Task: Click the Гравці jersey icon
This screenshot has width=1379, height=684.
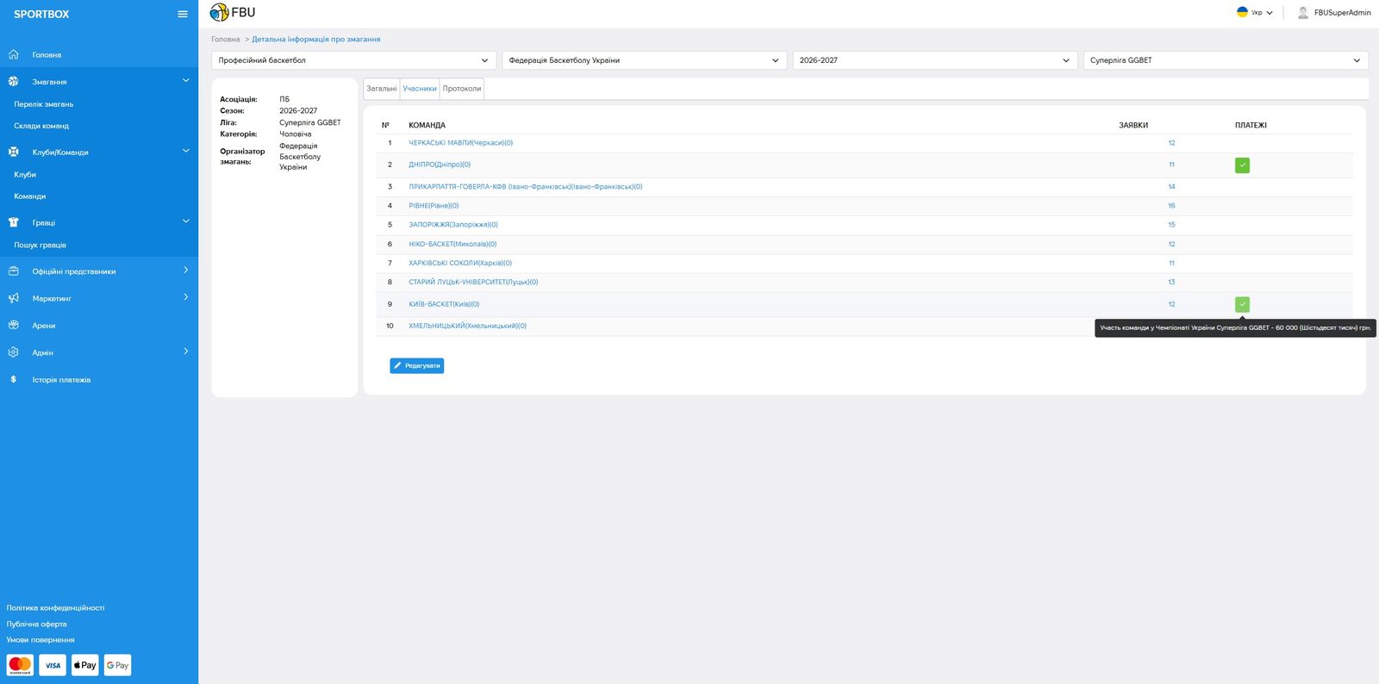Action: 14,222
